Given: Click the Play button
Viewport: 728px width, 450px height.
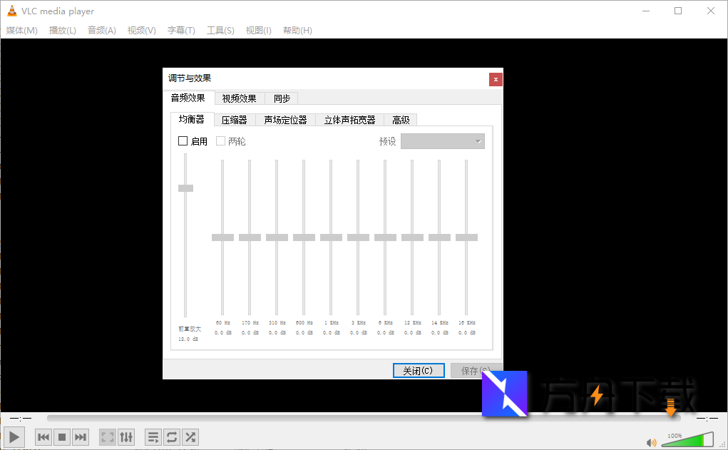Looking at the screenshot, I should [x=14, y=436].
